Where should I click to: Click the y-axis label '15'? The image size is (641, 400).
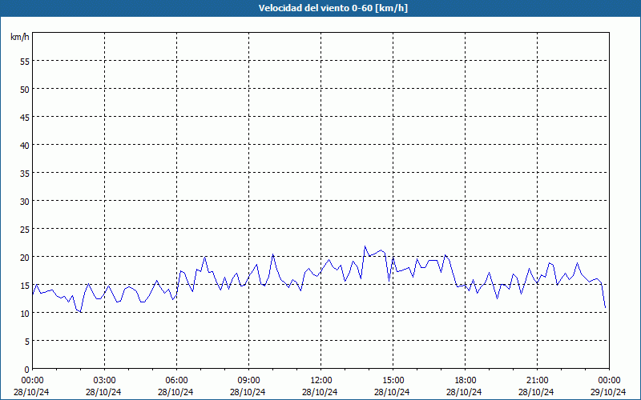[25, 286]
